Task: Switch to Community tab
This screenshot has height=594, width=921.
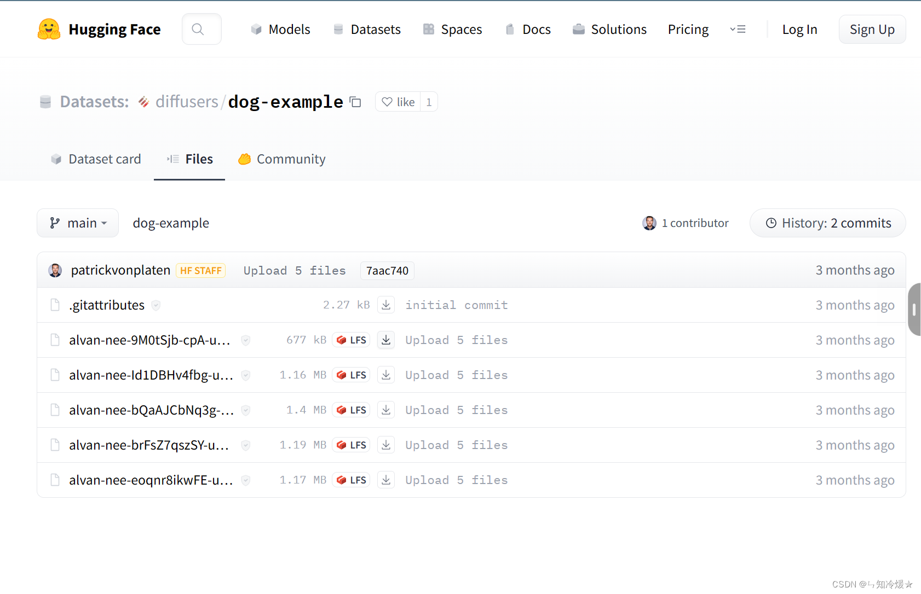Action: click(x=282, y=159)
